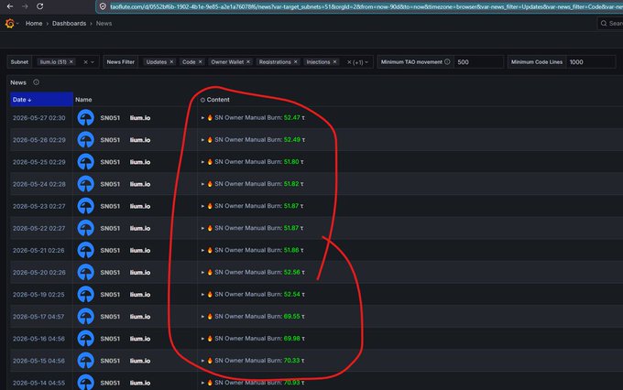Click the Content column header
The height and width of the screenshot is (390, 623).
[218, 100]
